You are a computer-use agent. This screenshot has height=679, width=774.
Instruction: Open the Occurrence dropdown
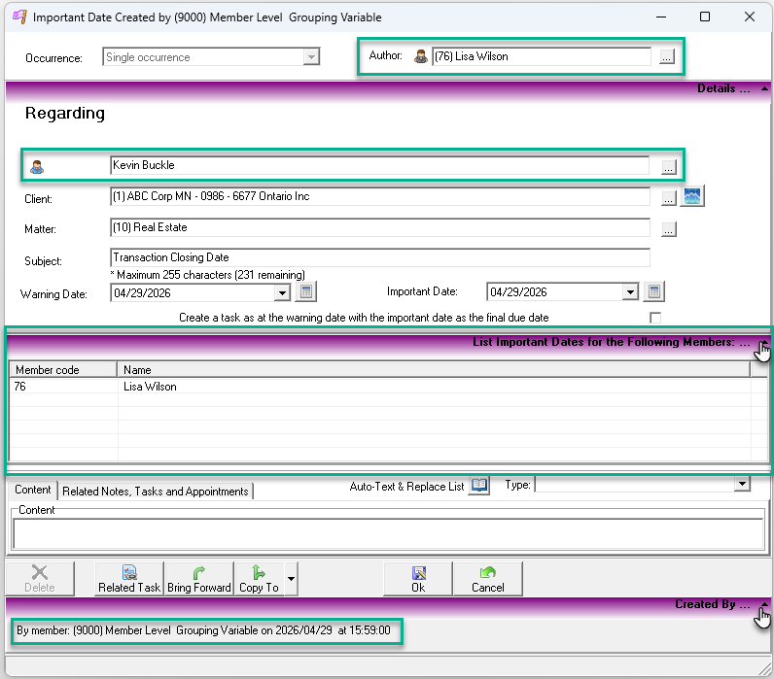point(311,57)
